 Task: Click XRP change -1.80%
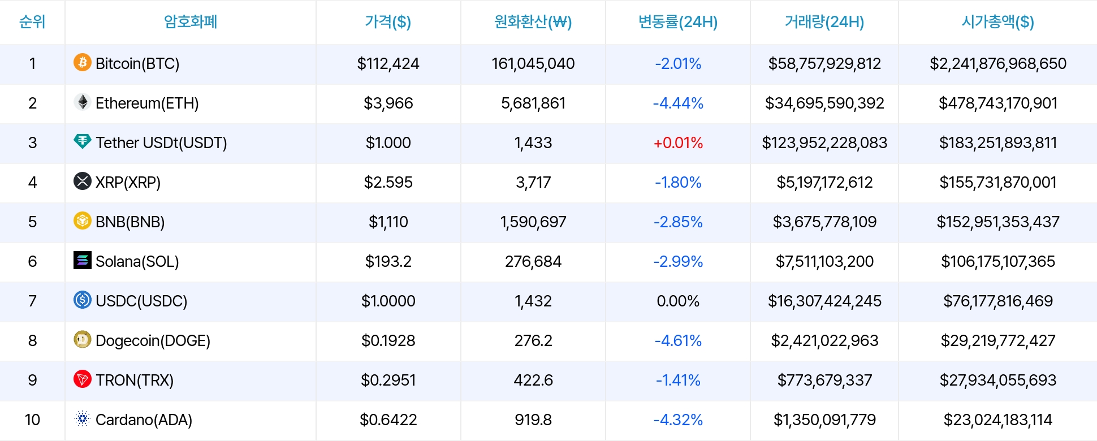pyautogui.click(x=678, y=183)
